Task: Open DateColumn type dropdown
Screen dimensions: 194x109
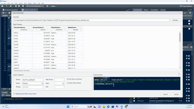Action: (80, 29)
